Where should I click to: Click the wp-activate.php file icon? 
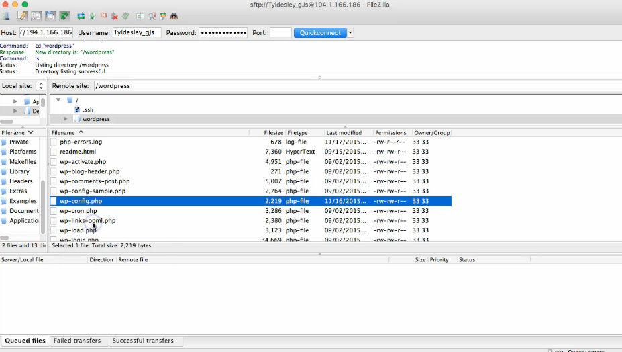pos(54,162)
